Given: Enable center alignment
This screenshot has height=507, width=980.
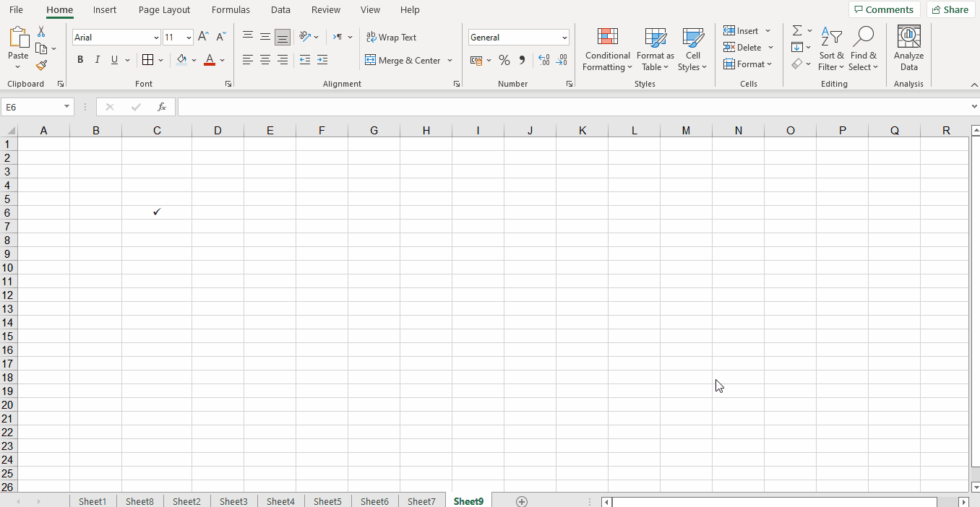Looking at the screenshot, I should pos(265,60).
